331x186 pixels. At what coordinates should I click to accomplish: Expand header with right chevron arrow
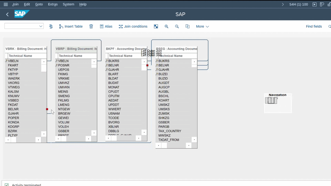pos(283,4)
